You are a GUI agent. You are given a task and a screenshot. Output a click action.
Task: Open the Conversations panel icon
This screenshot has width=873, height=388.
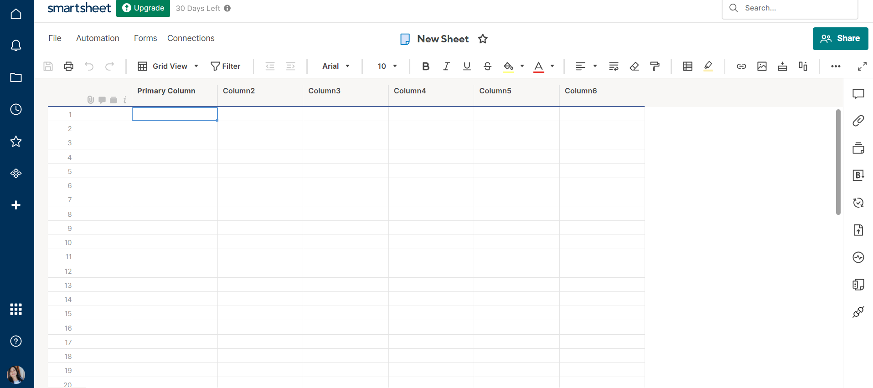(x=858, y=94)
